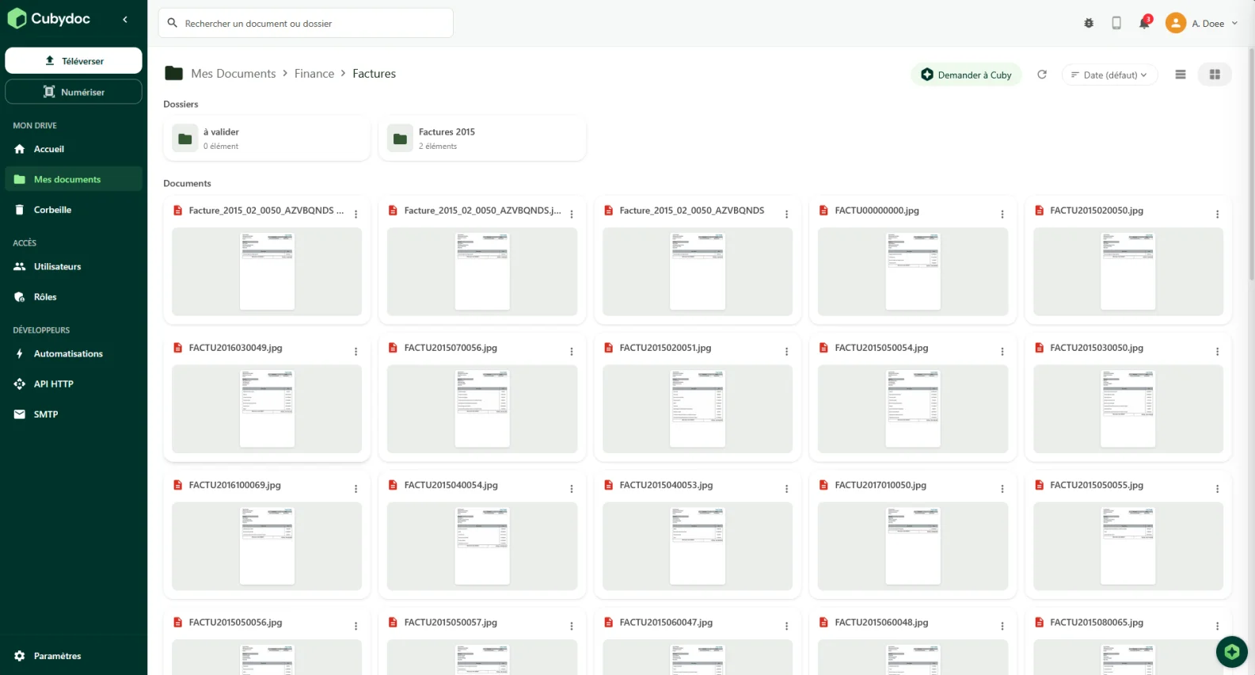
Task: Click file name FACTU2015040053.jpg
Action: [666, 485]
